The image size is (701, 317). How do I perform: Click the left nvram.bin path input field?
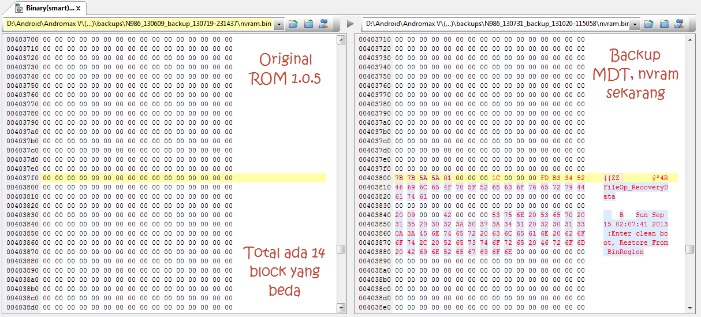click(139, 24)
